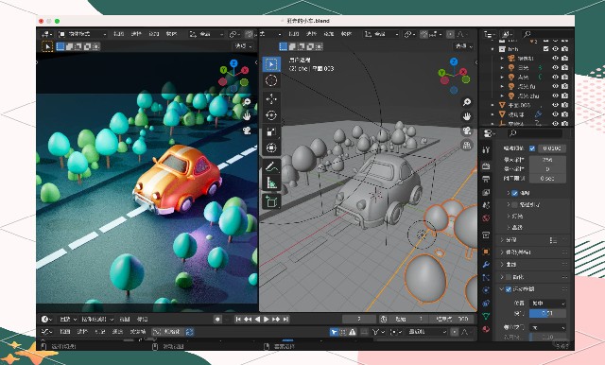Toggle eye icon for camera object row

point(556,59)
